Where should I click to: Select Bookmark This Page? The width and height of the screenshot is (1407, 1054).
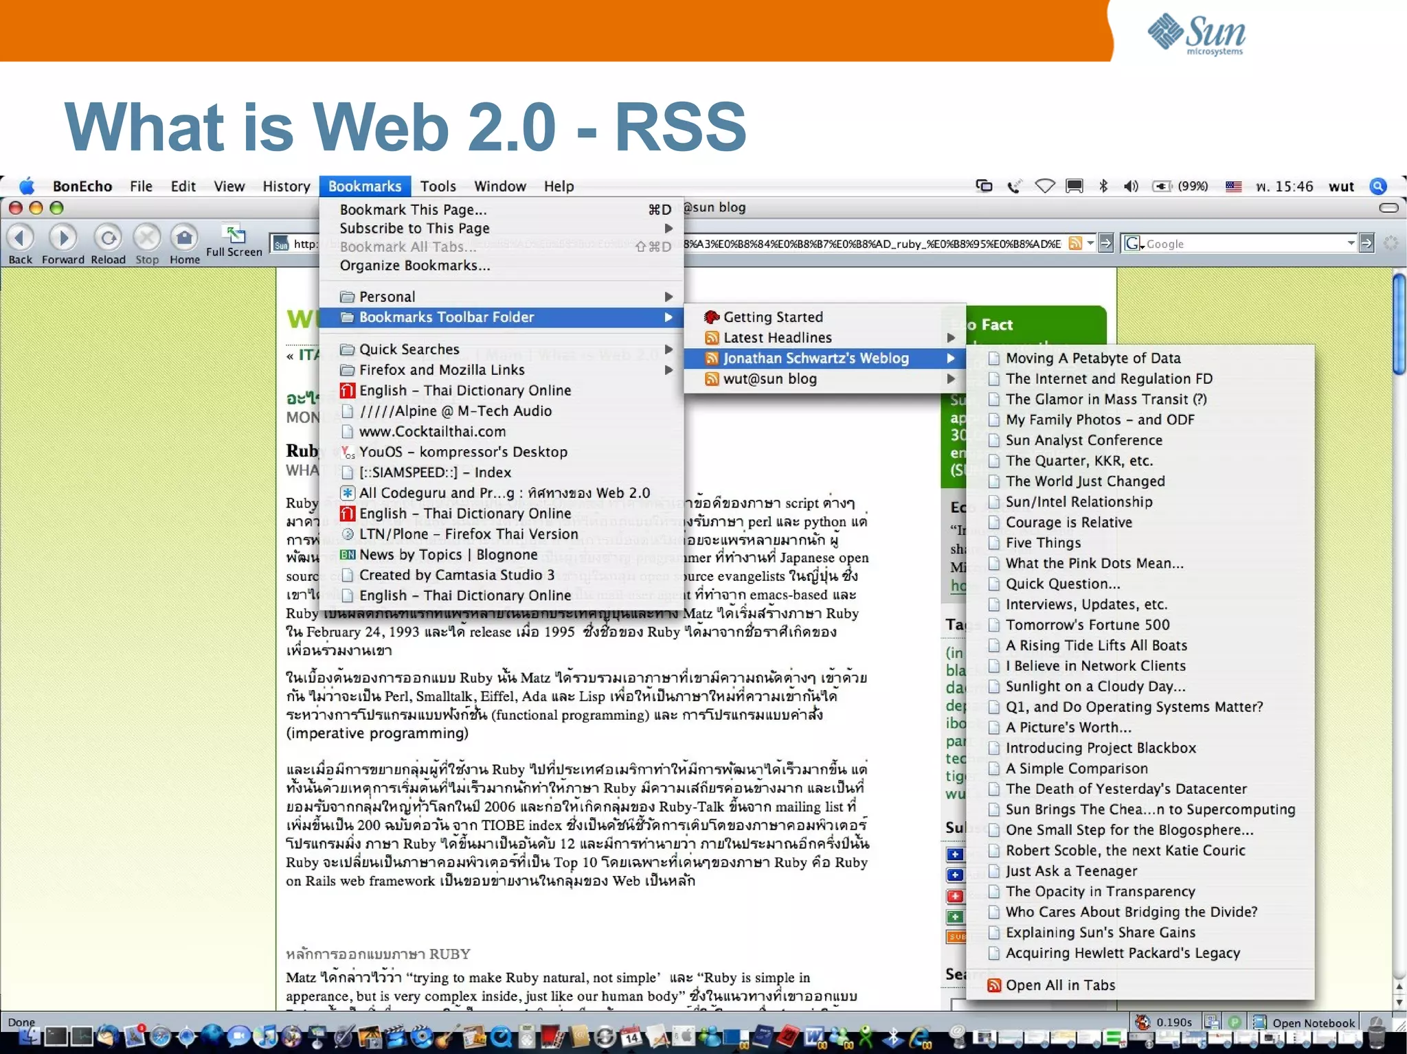point(502,209)
